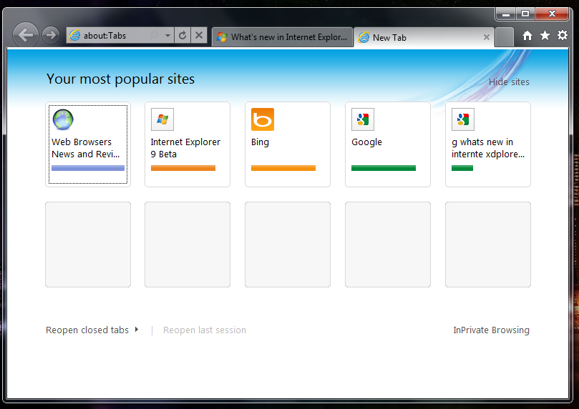The image size is (579, 409).
Task: Close the New Tab tab
Action: point(487,37)
